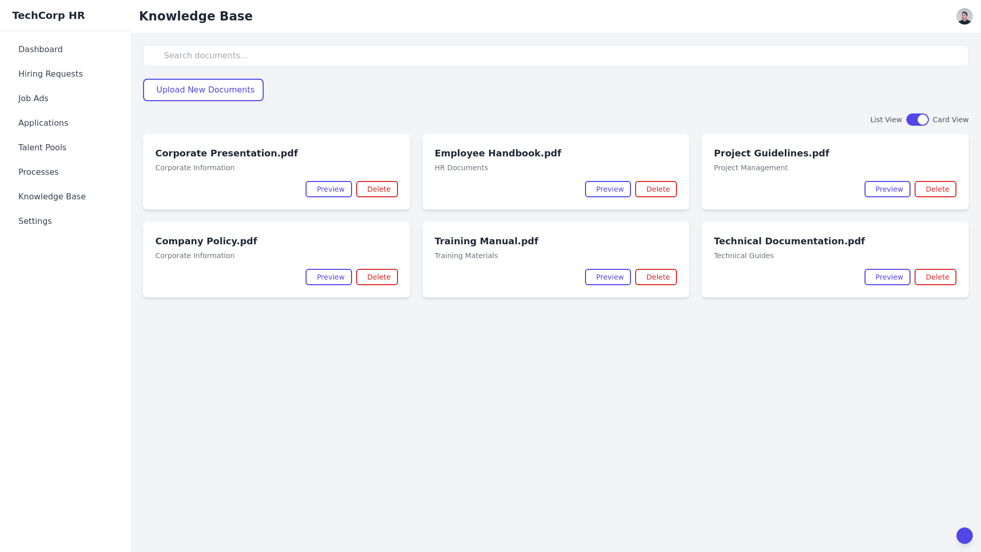
Task: Go to Applications in sidebar
Action: pos(43,123)
